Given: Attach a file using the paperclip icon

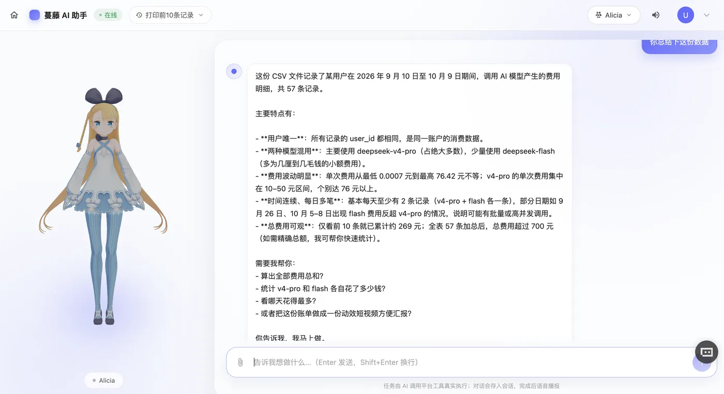Looking at the screenshot, I should point(240,362).
